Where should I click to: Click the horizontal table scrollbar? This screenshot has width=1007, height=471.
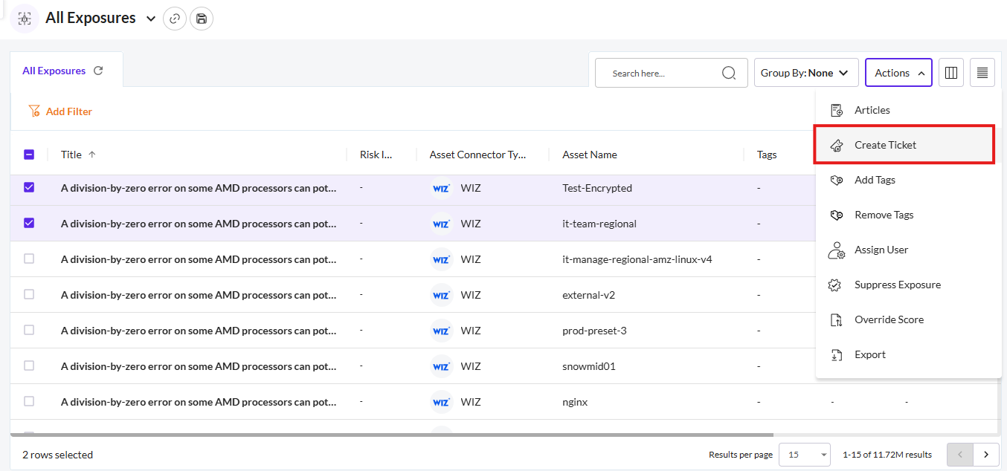(392, 435)
